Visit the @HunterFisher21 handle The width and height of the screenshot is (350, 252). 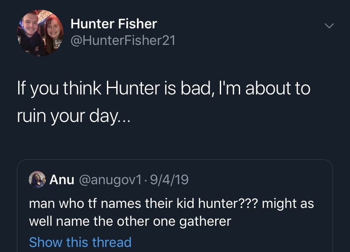pyautogui.click(x=122, y=41)
